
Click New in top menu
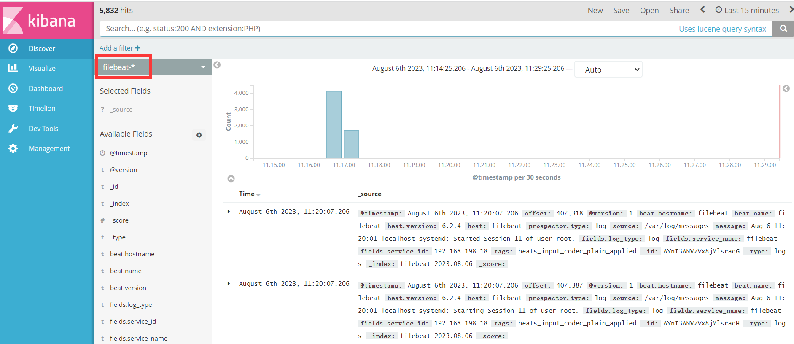[595, 10]
